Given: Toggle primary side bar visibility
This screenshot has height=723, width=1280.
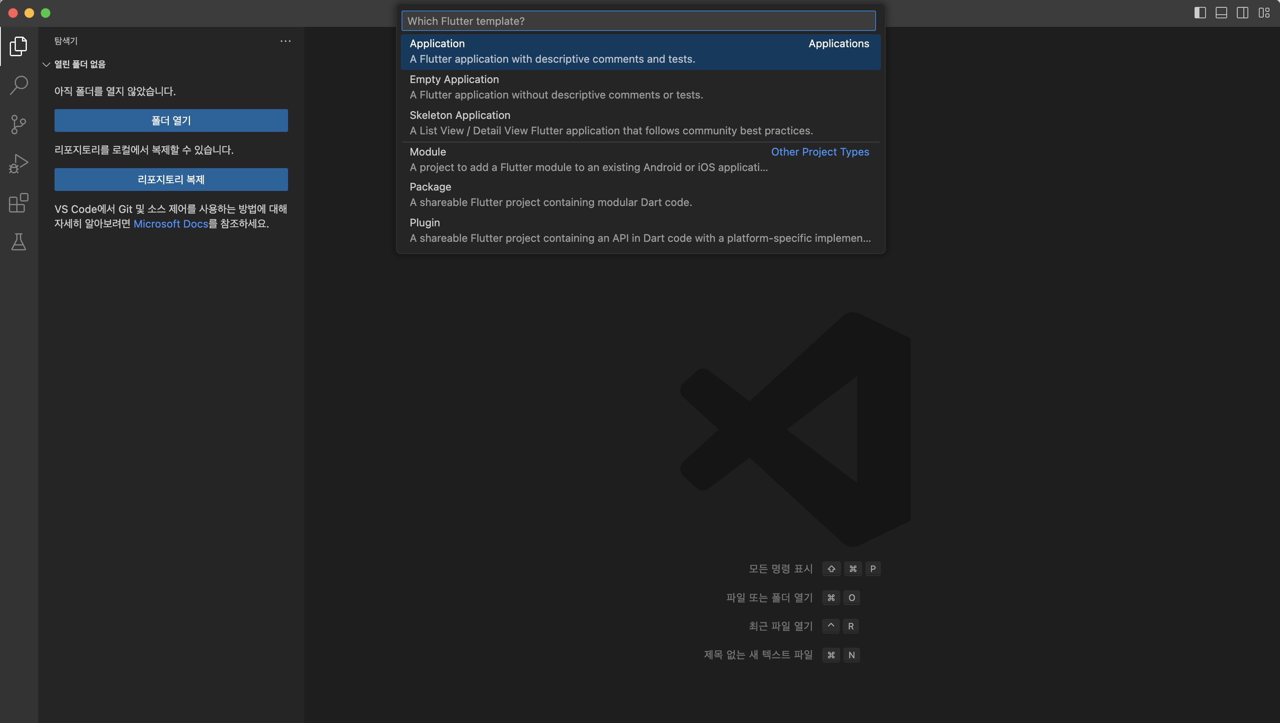Looking at the screenshot, I should click(1200, 13).
